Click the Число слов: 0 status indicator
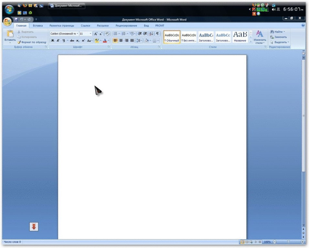The image size is (309, 248). point(12,242)
